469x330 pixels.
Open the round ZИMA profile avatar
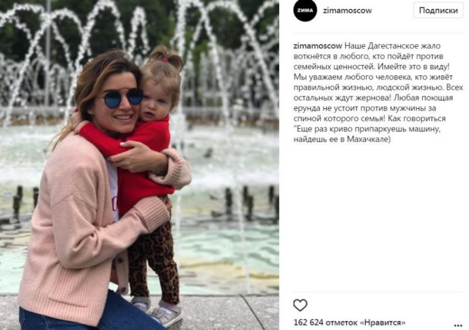click(x=305, y=10)
